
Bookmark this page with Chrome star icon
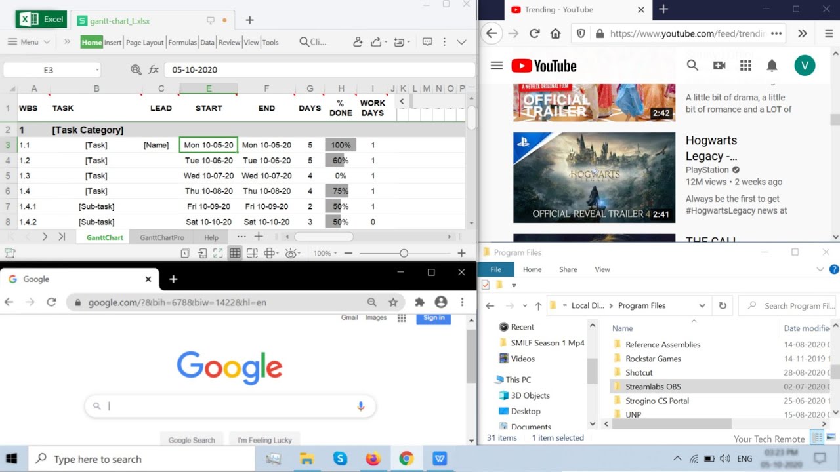coord(393,302)
